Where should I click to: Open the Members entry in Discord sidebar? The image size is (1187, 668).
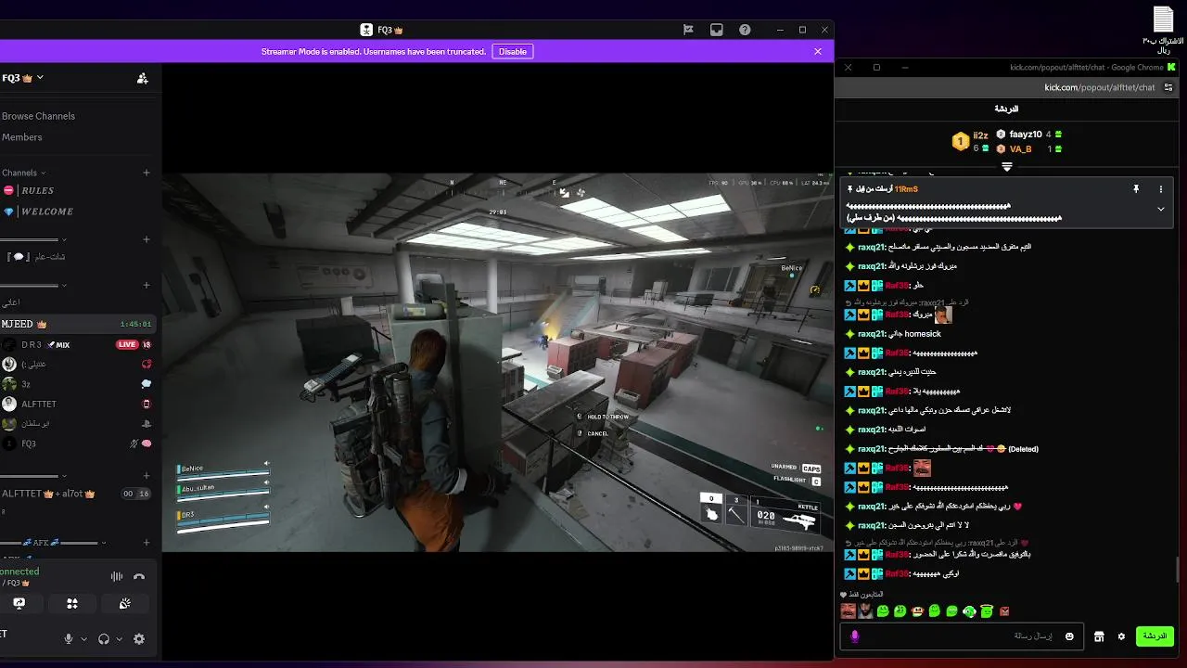coord(21,137)
